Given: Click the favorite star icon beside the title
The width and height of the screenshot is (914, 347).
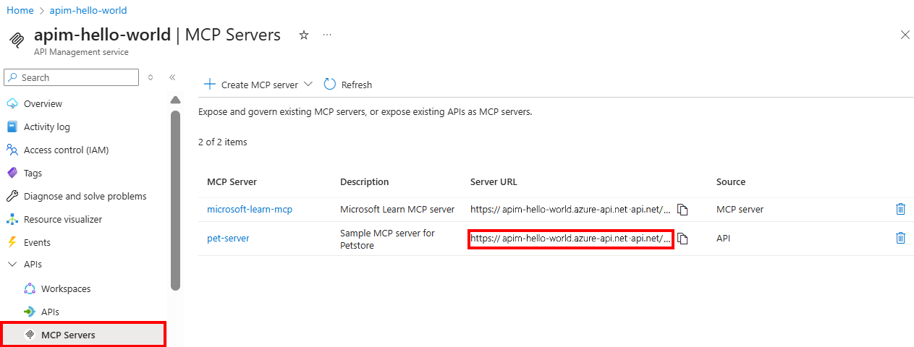Looking at the screenshot, I should [304, 35].
